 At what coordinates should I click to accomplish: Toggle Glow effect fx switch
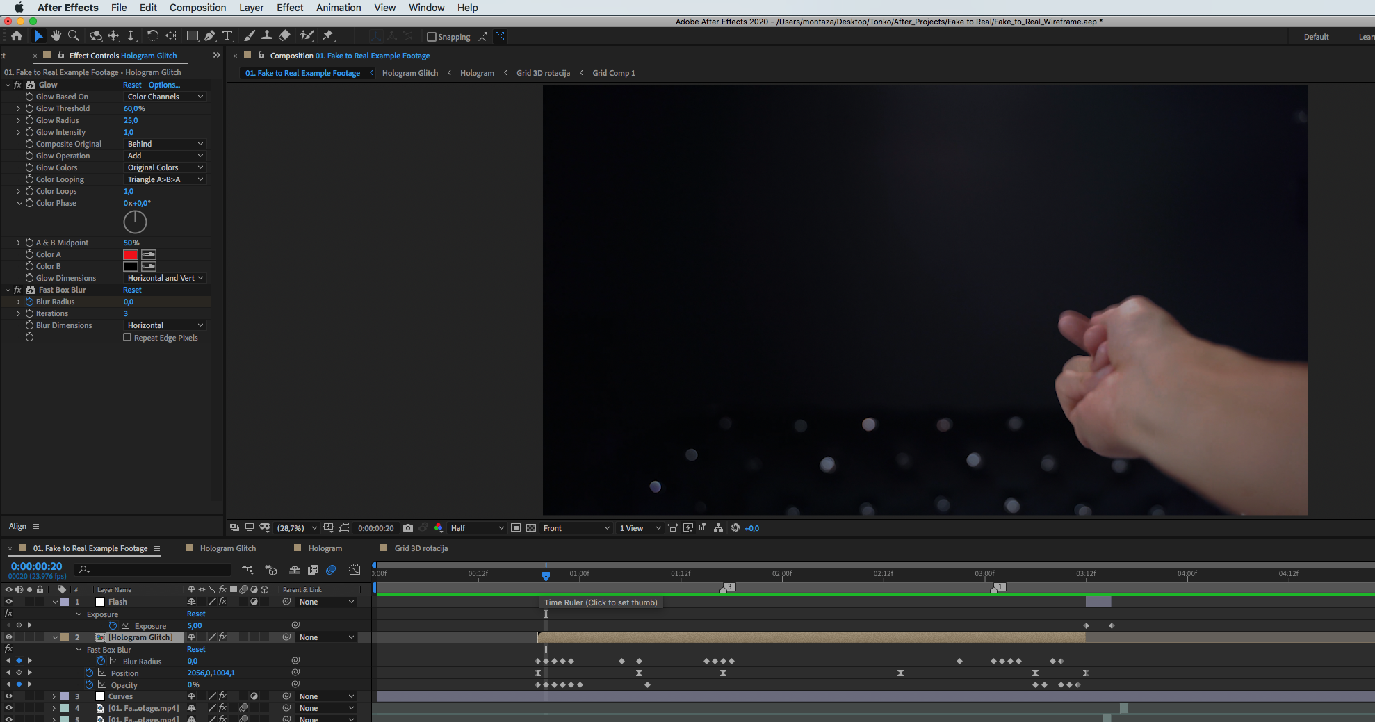click(17, 85)
